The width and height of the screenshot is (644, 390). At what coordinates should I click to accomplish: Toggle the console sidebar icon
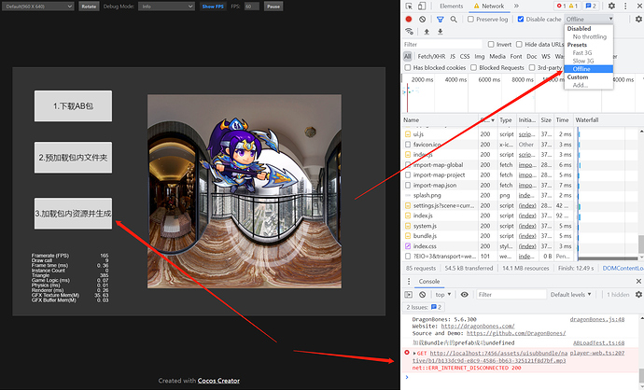coord(408,294)
